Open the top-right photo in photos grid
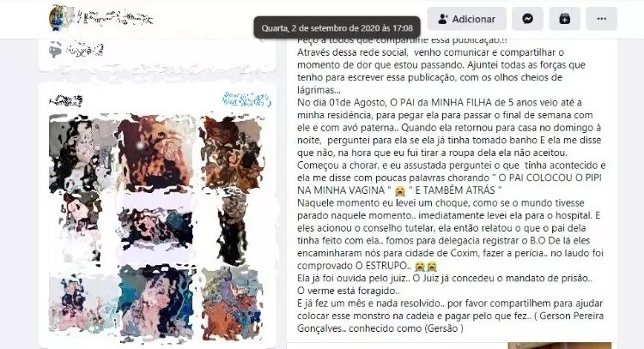 tap(231, 153)
